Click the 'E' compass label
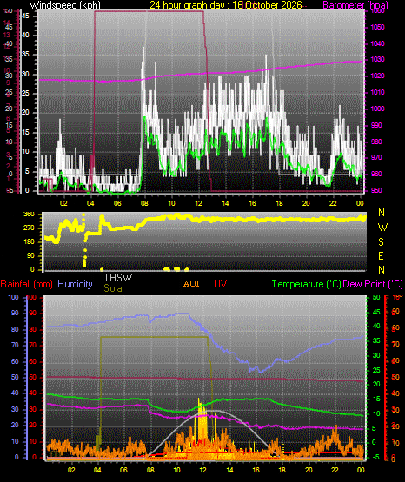Viewport: 405px width, 482px height. click(x=381, y=255)
